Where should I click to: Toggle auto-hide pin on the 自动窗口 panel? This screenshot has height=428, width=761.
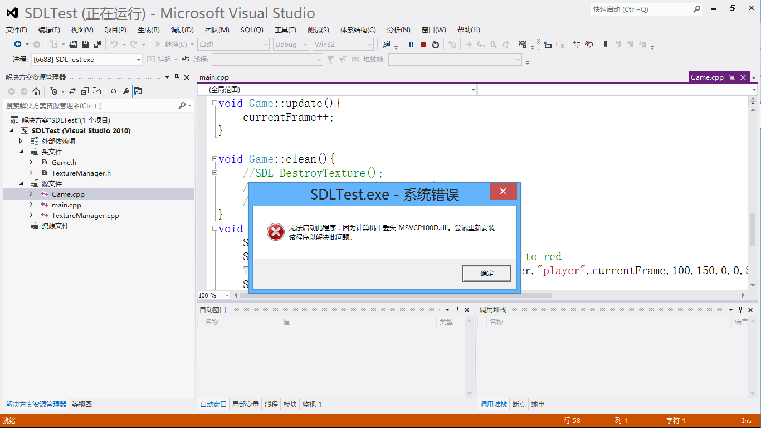point(457,309)
